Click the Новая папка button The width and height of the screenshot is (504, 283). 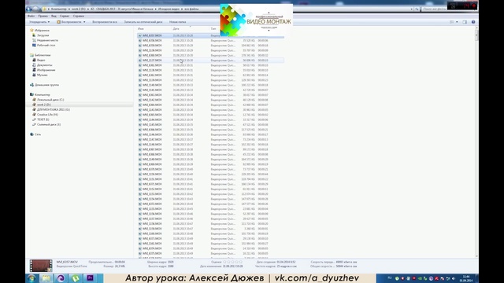click(x=177, y=22)
